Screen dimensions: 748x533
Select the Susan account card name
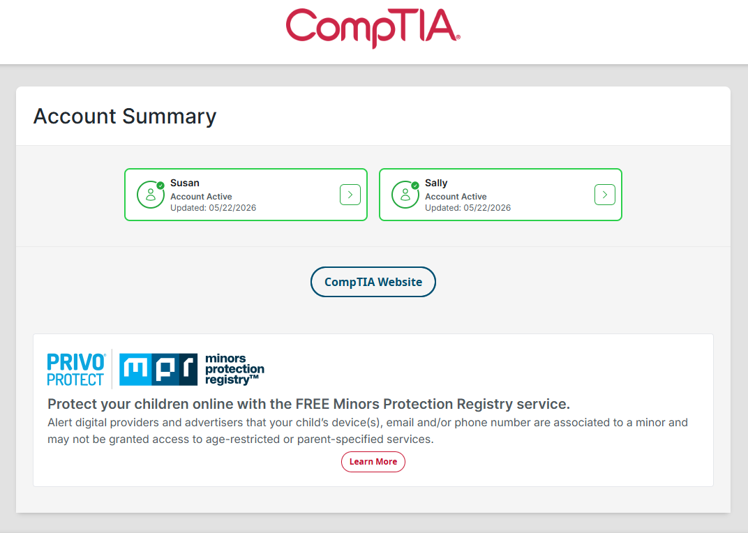pos(185,183)
